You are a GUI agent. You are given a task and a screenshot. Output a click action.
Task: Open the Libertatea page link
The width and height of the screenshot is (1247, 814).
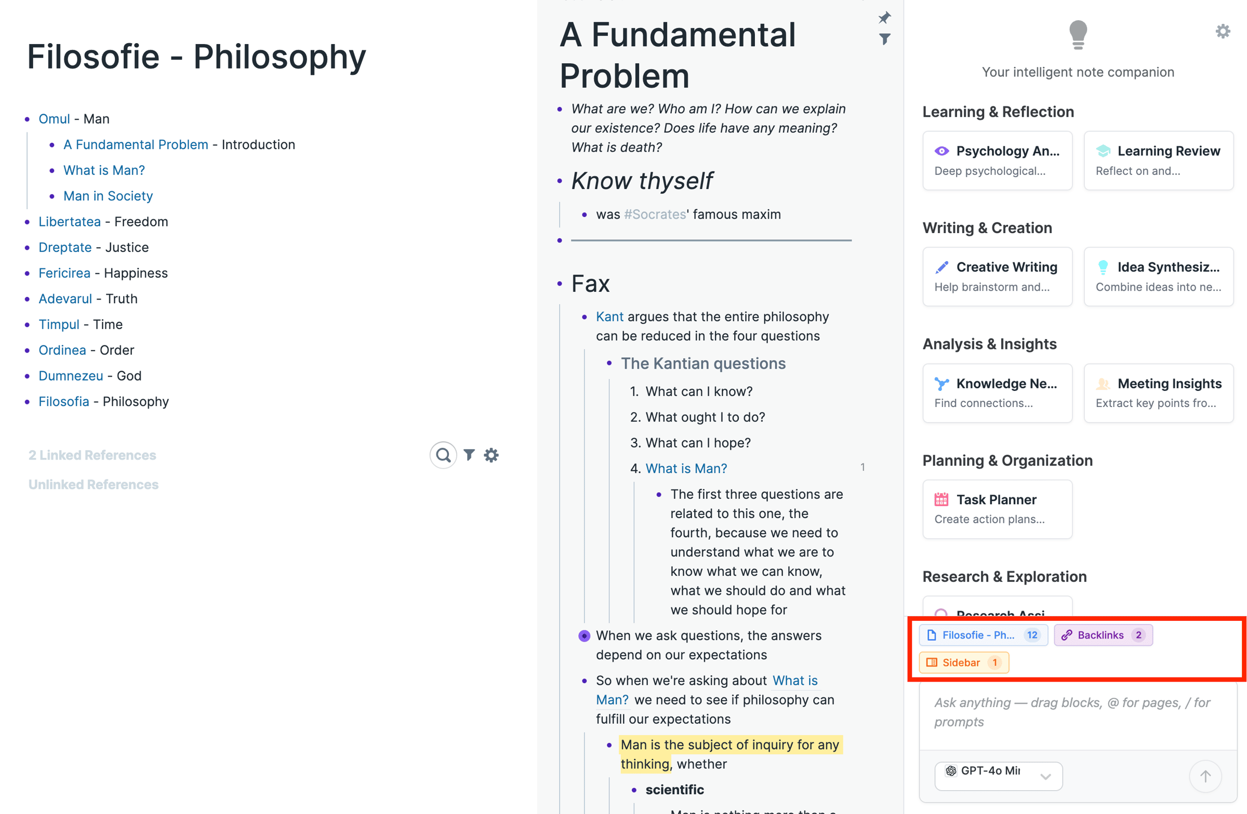(70, 222)
